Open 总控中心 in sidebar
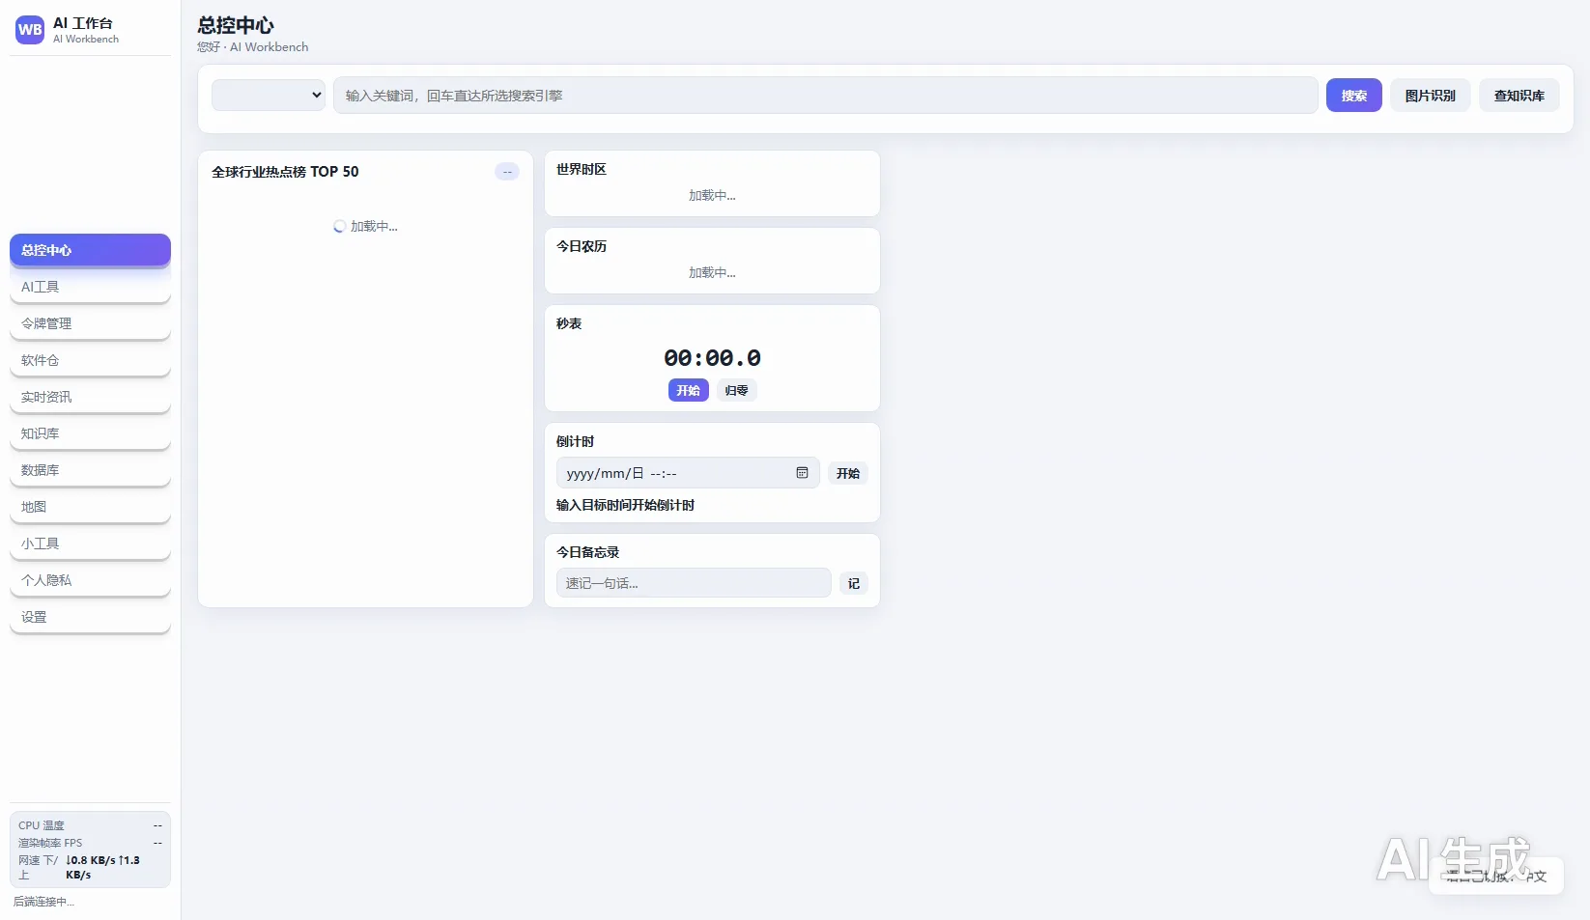 point(90,250)
